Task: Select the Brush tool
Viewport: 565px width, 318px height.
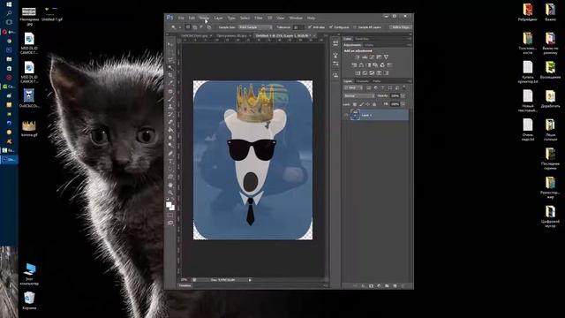Action: (x=170, y=99)
